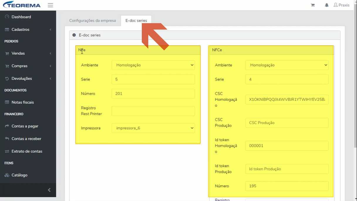
Task: Open the shopping cart icon
Action: point(313,5)
